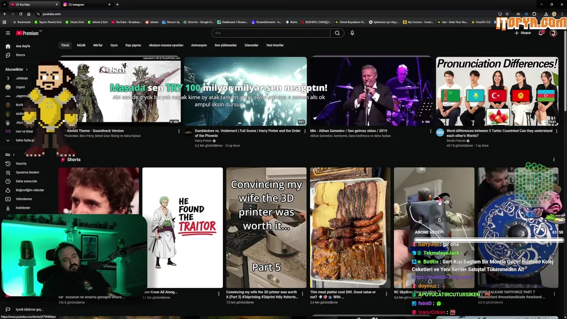
Task: Click the Ara search input field
Action: point(271,33)
